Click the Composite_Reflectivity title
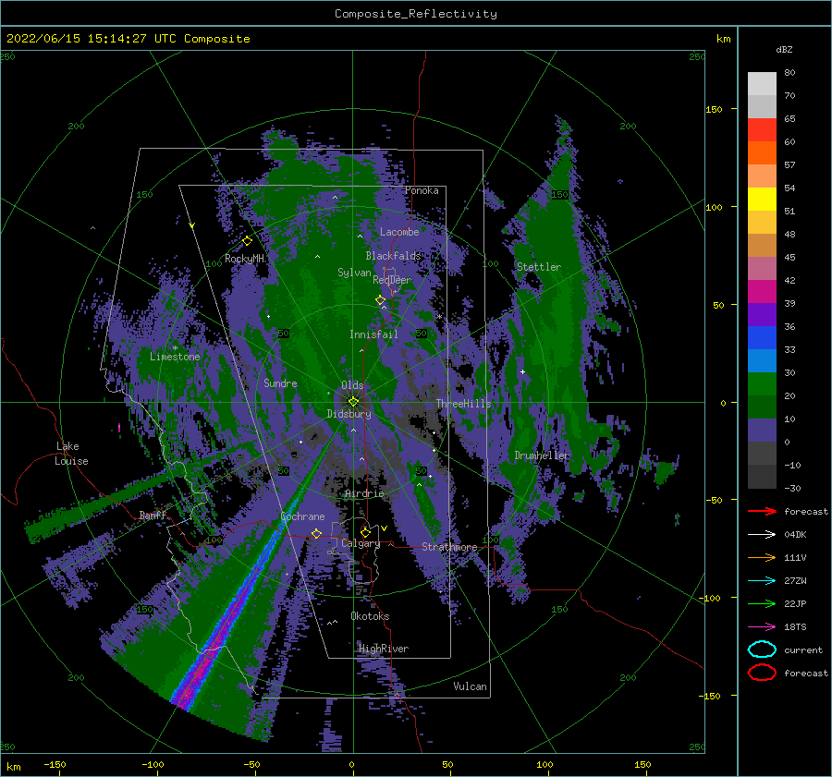Image resolution: width=832 pixels, height=777 pixels. (416, 14)
